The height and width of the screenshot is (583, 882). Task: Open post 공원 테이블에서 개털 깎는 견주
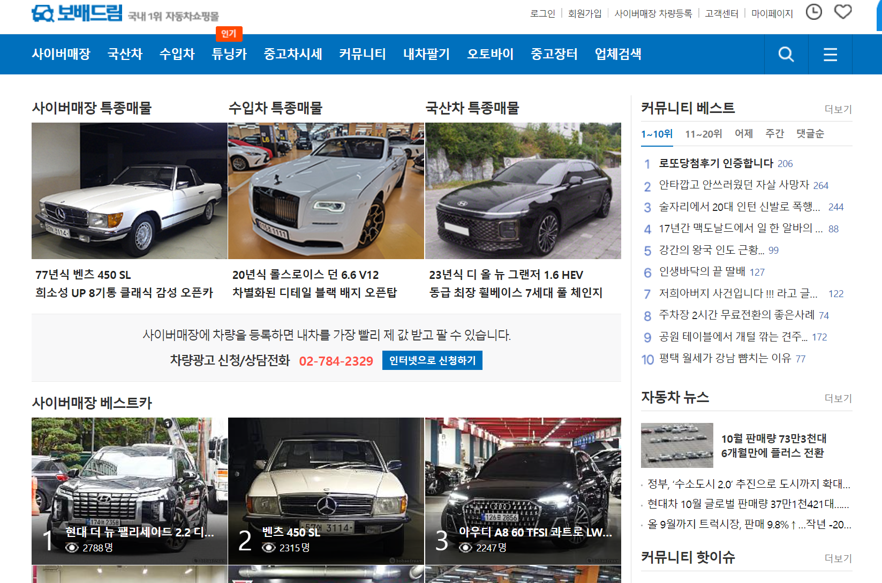tap(733, 337)
